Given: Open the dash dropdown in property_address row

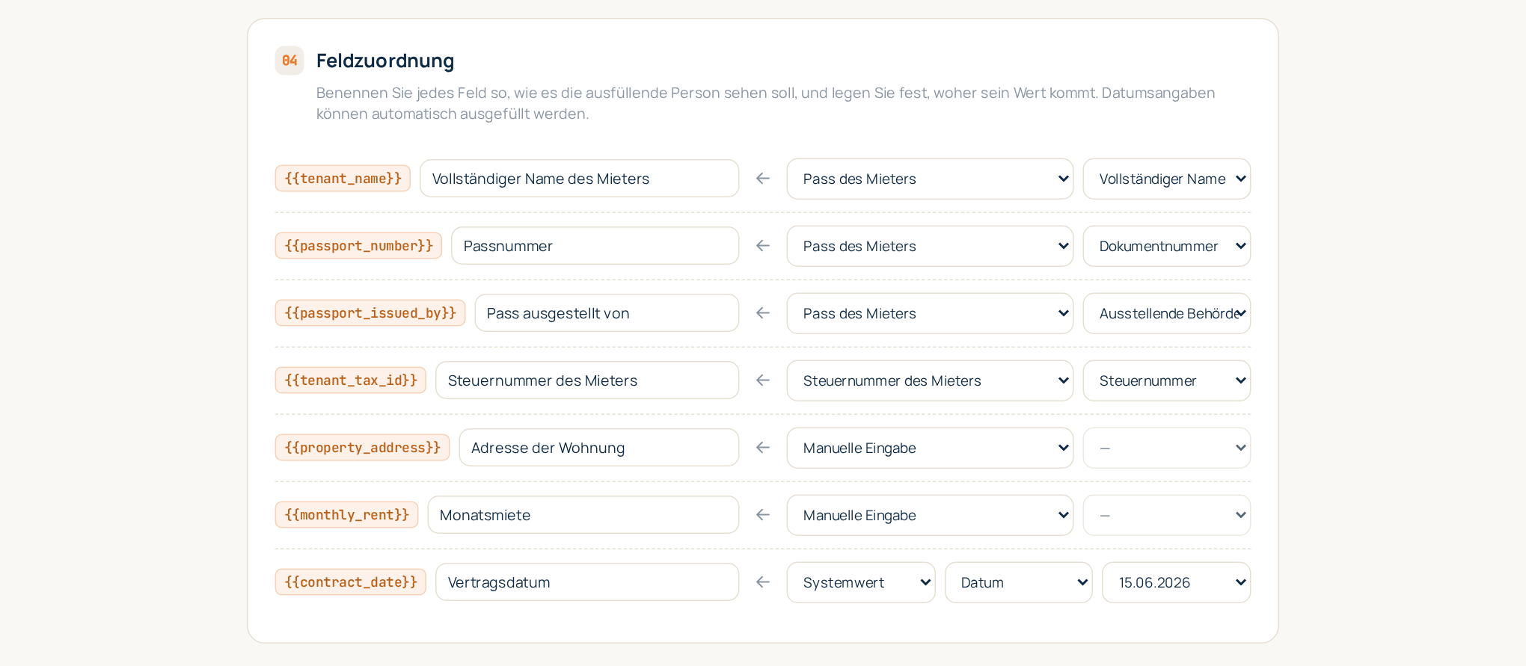Looking at the screenshot, I should [1167, 448].
